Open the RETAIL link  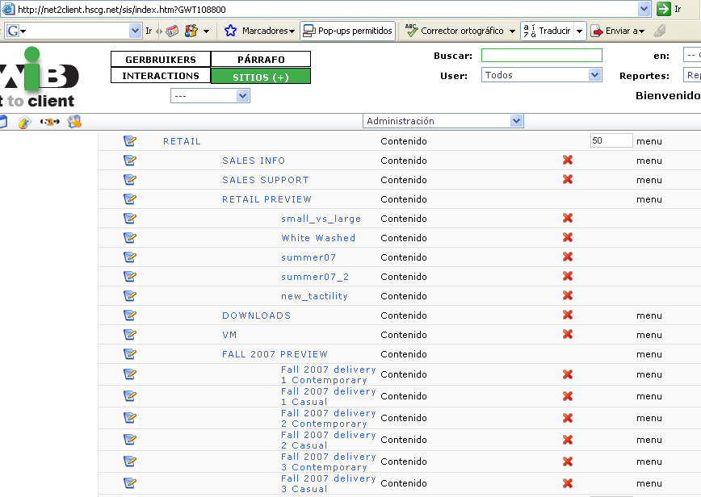[x=182, y=141]
